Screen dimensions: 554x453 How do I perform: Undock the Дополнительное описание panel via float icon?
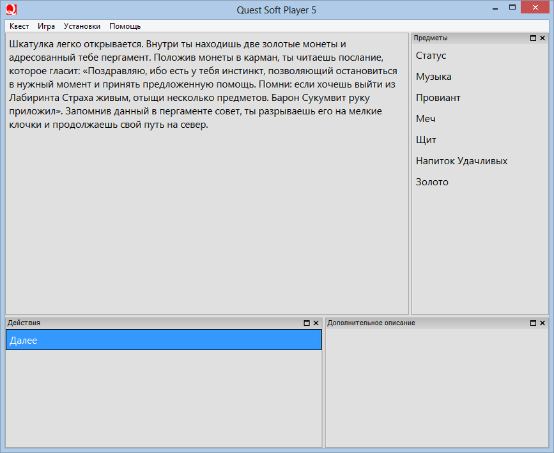tap(534, 323)
